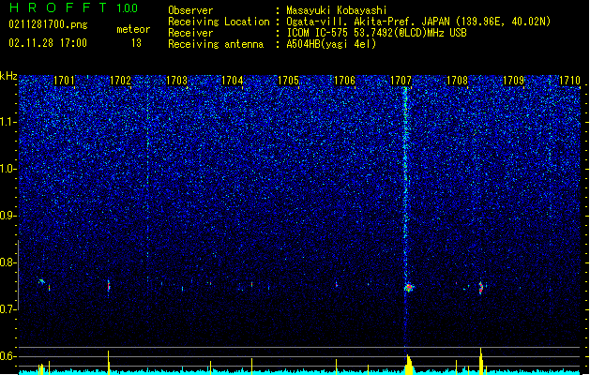Click the 1708 time marker
This screenshot has width=590, height=375.
click(457, 81)
